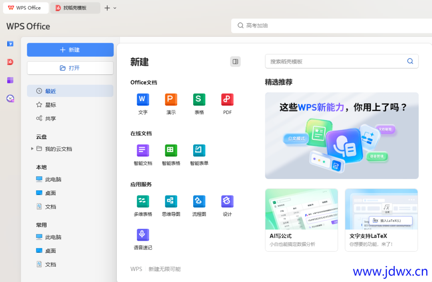
Task: Open the AI写公式 card
Action: (x=302, y=220)
